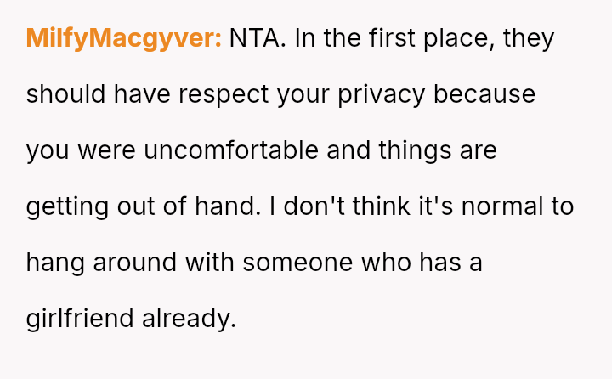Image resolution: width=612 pixels, height=379 pixels.
Task: Click the phrase "getting out of hand"
Action: [140, 206]
